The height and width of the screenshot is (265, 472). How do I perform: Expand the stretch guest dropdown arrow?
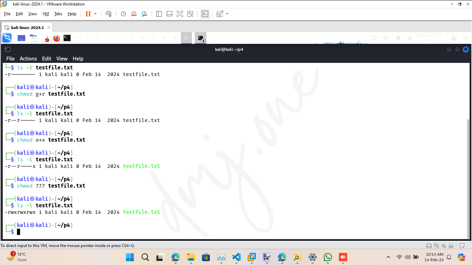coord(227,14)
